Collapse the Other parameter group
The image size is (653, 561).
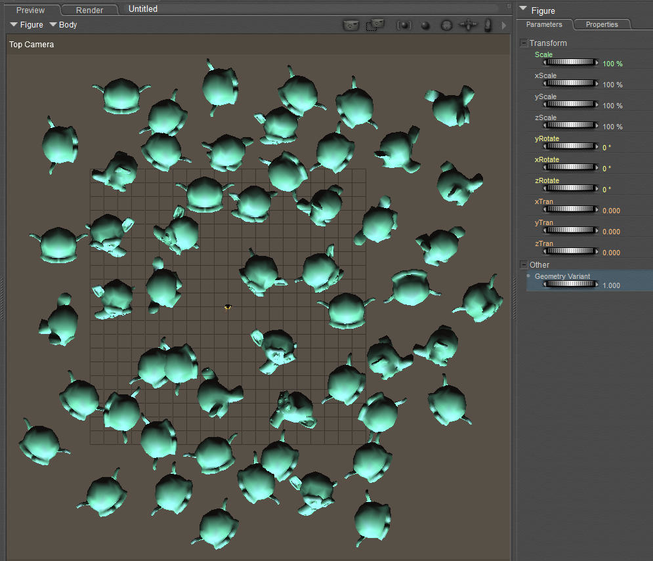click(524, 265)
